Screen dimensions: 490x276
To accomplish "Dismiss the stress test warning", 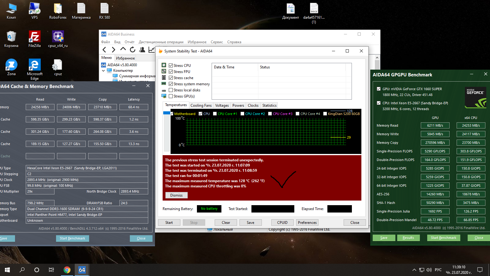I will pos(176,195).
